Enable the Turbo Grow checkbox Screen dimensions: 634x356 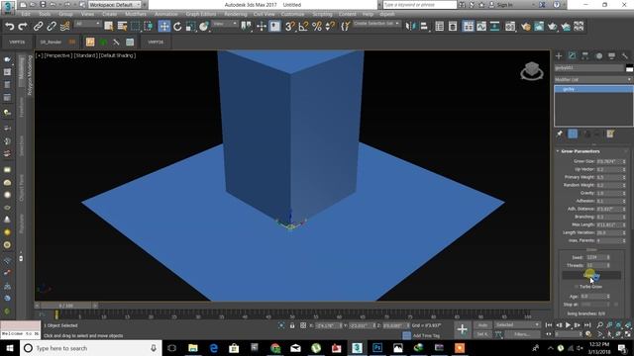pos(577,287)
